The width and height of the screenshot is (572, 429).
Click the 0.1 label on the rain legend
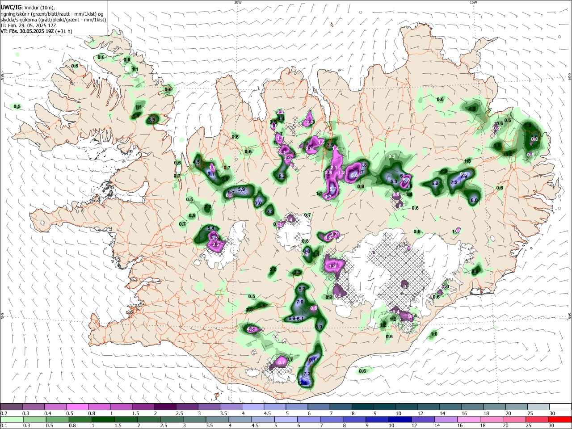tap(4, 426)
